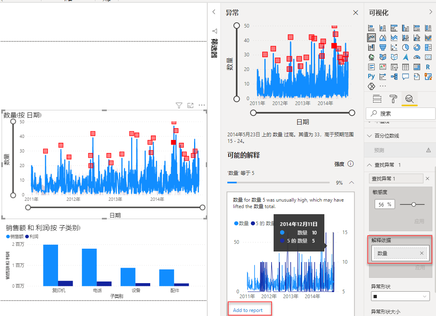Image resolution: width=436 pixels, height=316 pixels.
Task: Click the 查找异常 1 name field
Action: coord(396,178)
